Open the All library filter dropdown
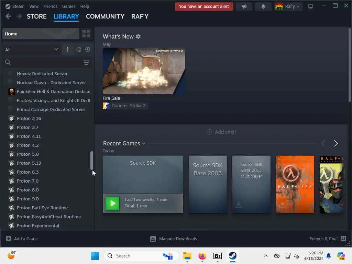 click(x=31, y=49)
